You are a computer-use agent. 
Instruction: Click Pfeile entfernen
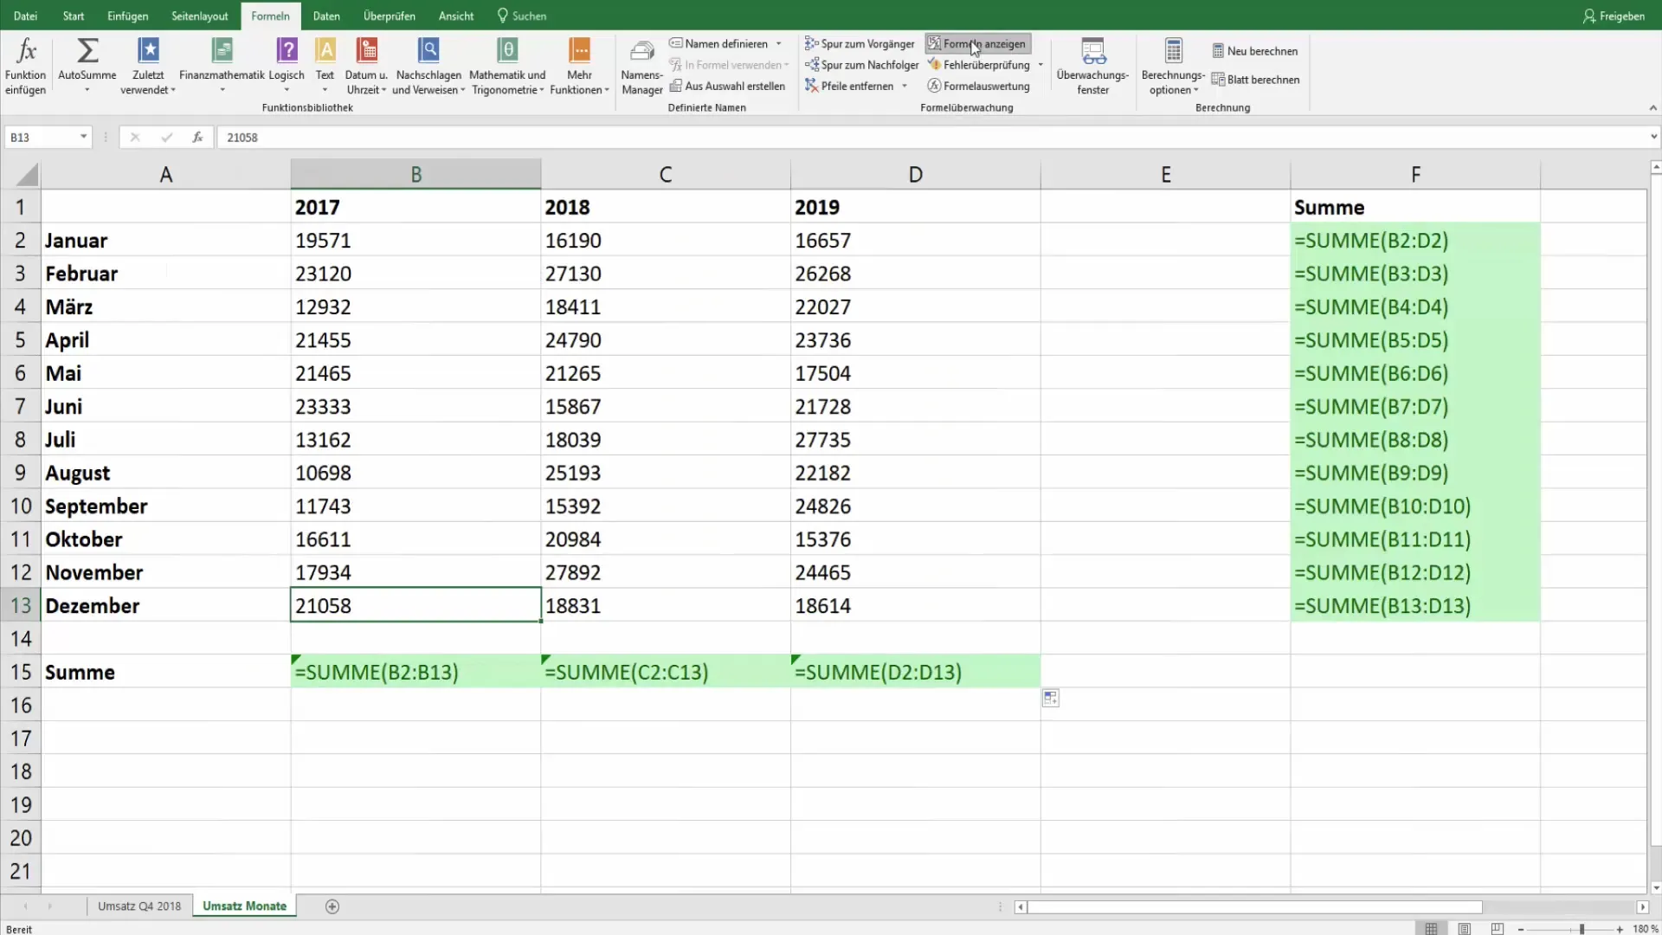[x=849, y=86]
